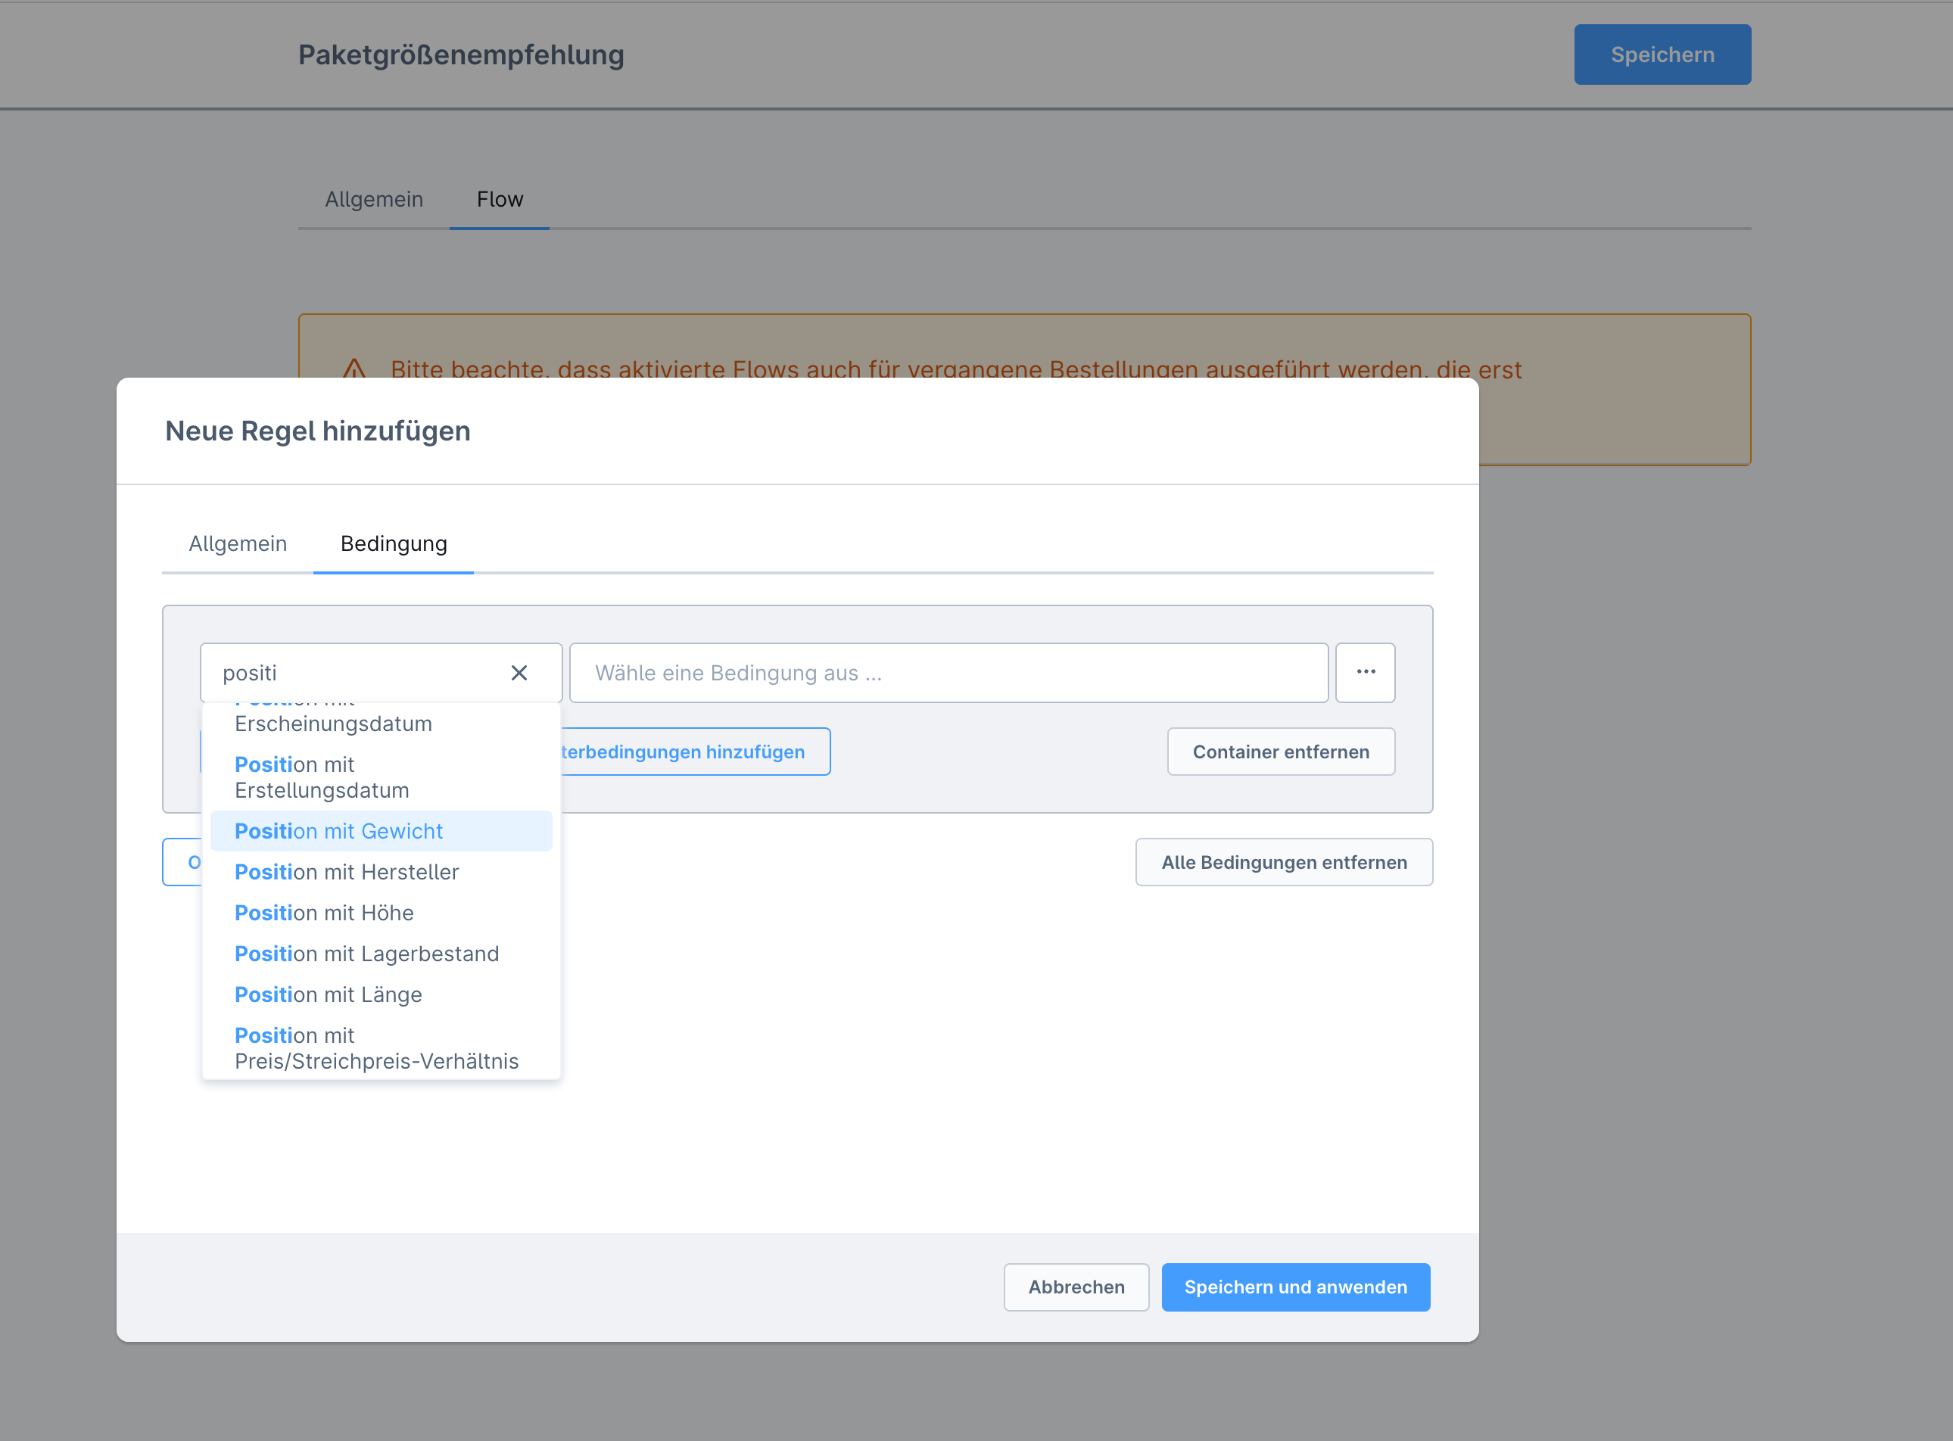Switch to the Flow page tab
1953x1441 pixels.
(x=499, y=199)
